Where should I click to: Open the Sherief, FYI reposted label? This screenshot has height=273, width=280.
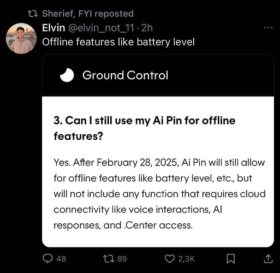[88, 14]
